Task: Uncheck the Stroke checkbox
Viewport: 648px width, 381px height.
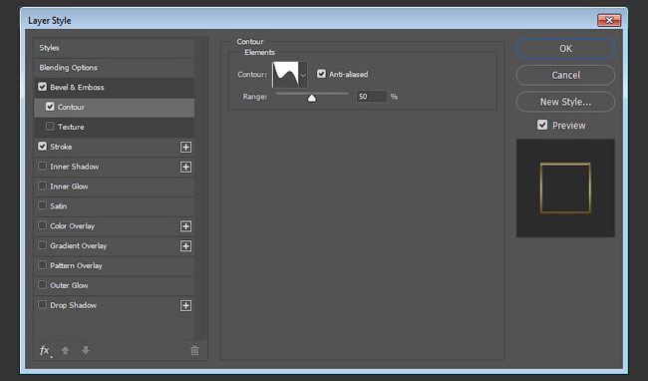Action: pyautogui.click(x=42, y=147)
